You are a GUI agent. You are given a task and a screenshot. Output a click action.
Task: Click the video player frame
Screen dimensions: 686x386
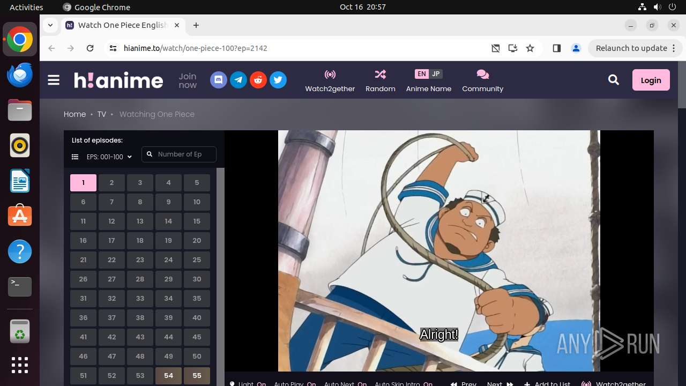439,251
